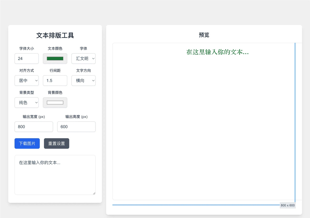Open the alignment dropdown showing 居中
The width and height of the screenshot is (310, 218).
[x=26, y=80]
